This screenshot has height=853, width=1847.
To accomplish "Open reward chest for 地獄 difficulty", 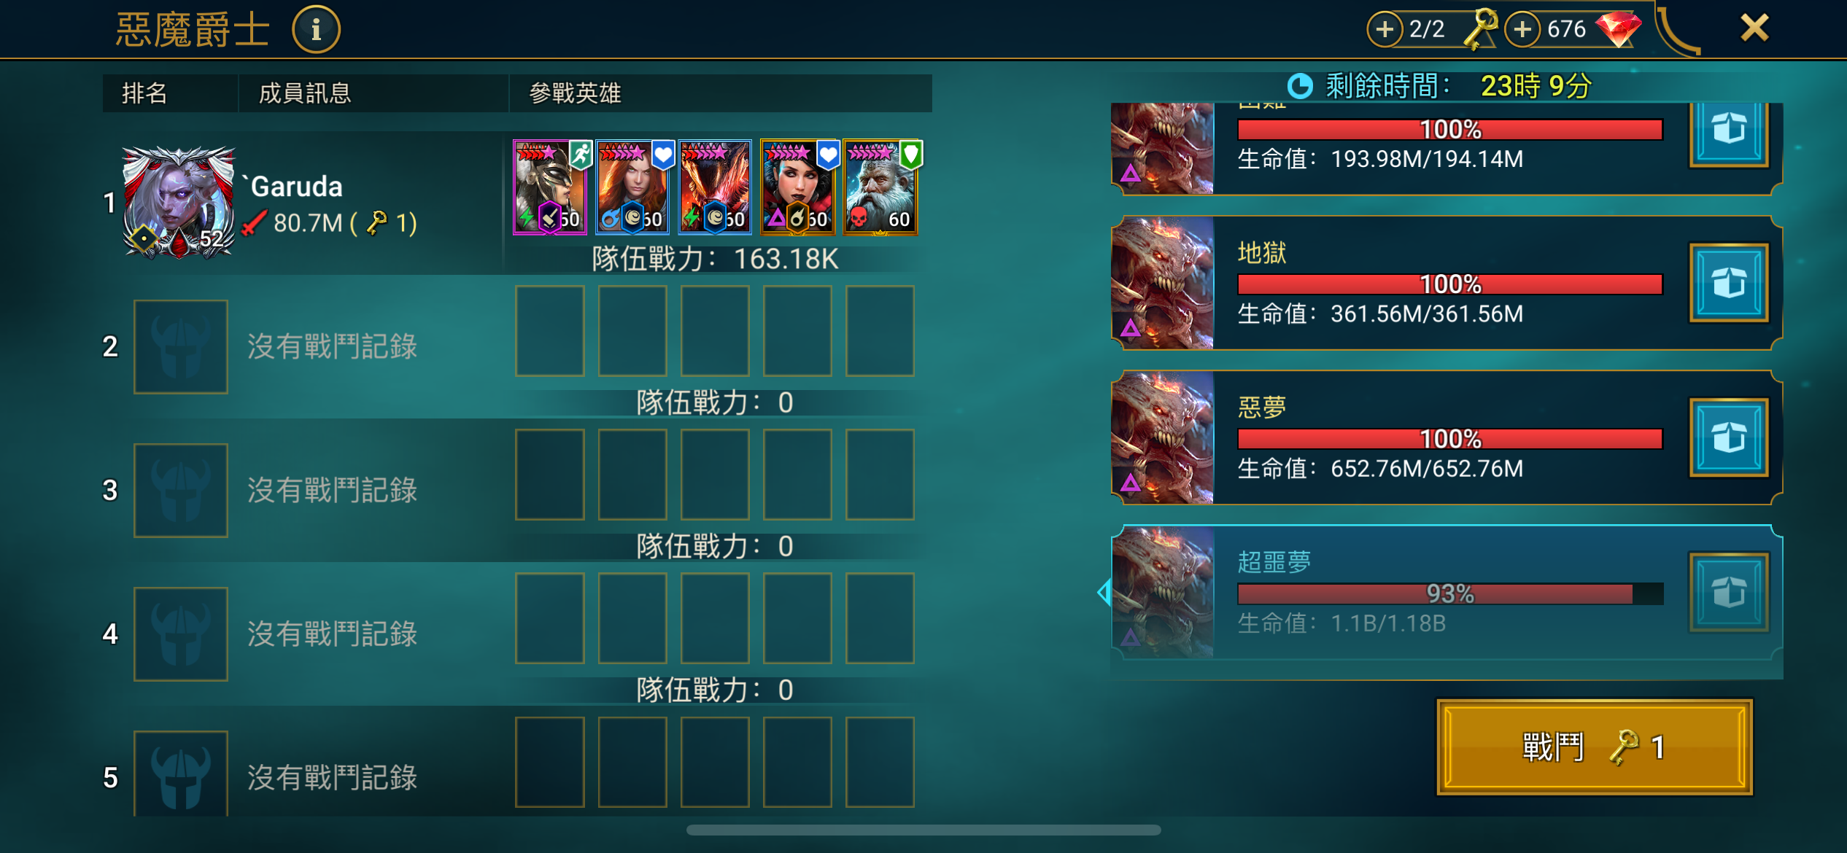I will coord(1729,283).
